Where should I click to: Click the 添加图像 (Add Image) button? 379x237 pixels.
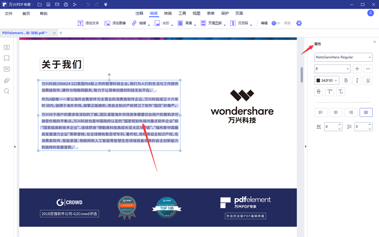pyautogui.click(x=116, y=23)
